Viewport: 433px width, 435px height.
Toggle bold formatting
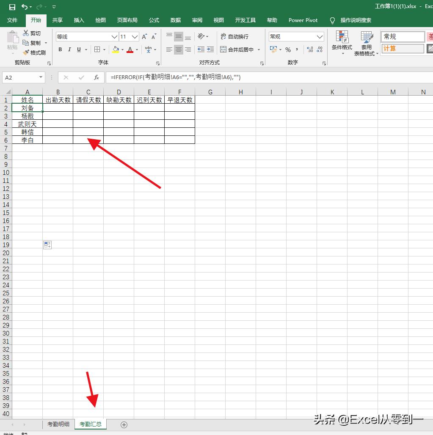pyautogui.click(x=60, y=50)
